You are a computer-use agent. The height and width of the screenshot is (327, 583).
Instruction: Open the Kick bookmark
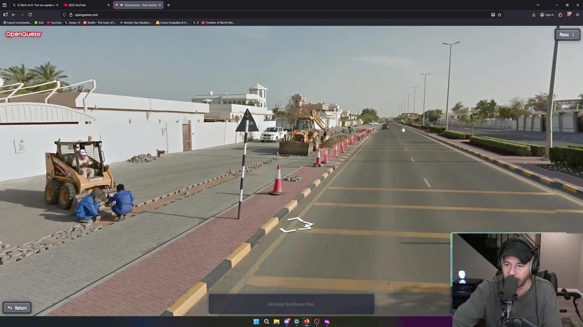pos(39,22)
